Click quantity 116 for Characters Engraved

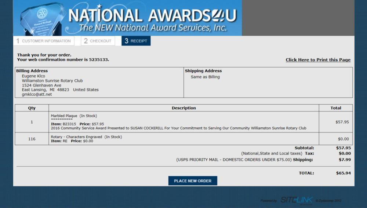pos(32,139)
